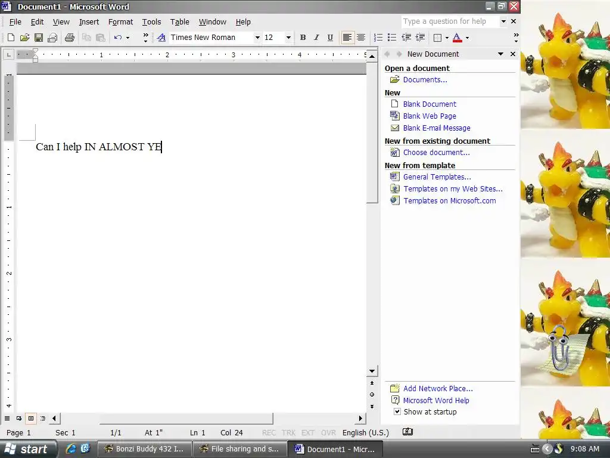This screenshot has width=610, height=458.
Task: Decrease paragraph indent
Action: (x=406, y=38)
